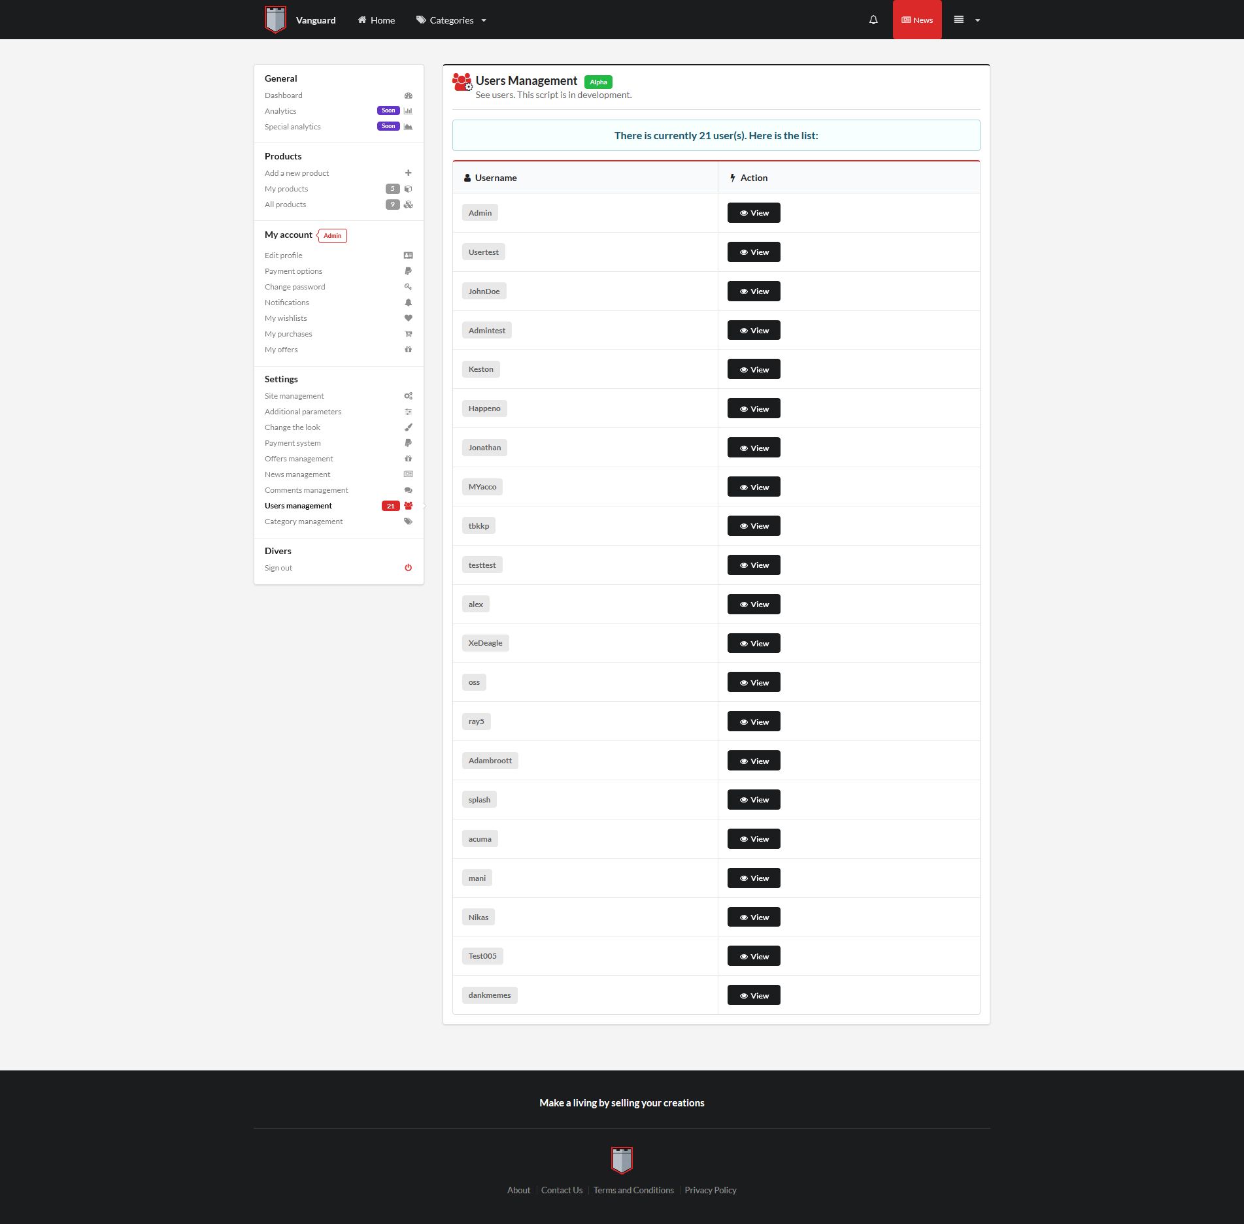Image resolution: width=1244 pixels, height=1224 pixels.
Task: Click Sign out in the sidebar
Action: (x=278, y=568)
